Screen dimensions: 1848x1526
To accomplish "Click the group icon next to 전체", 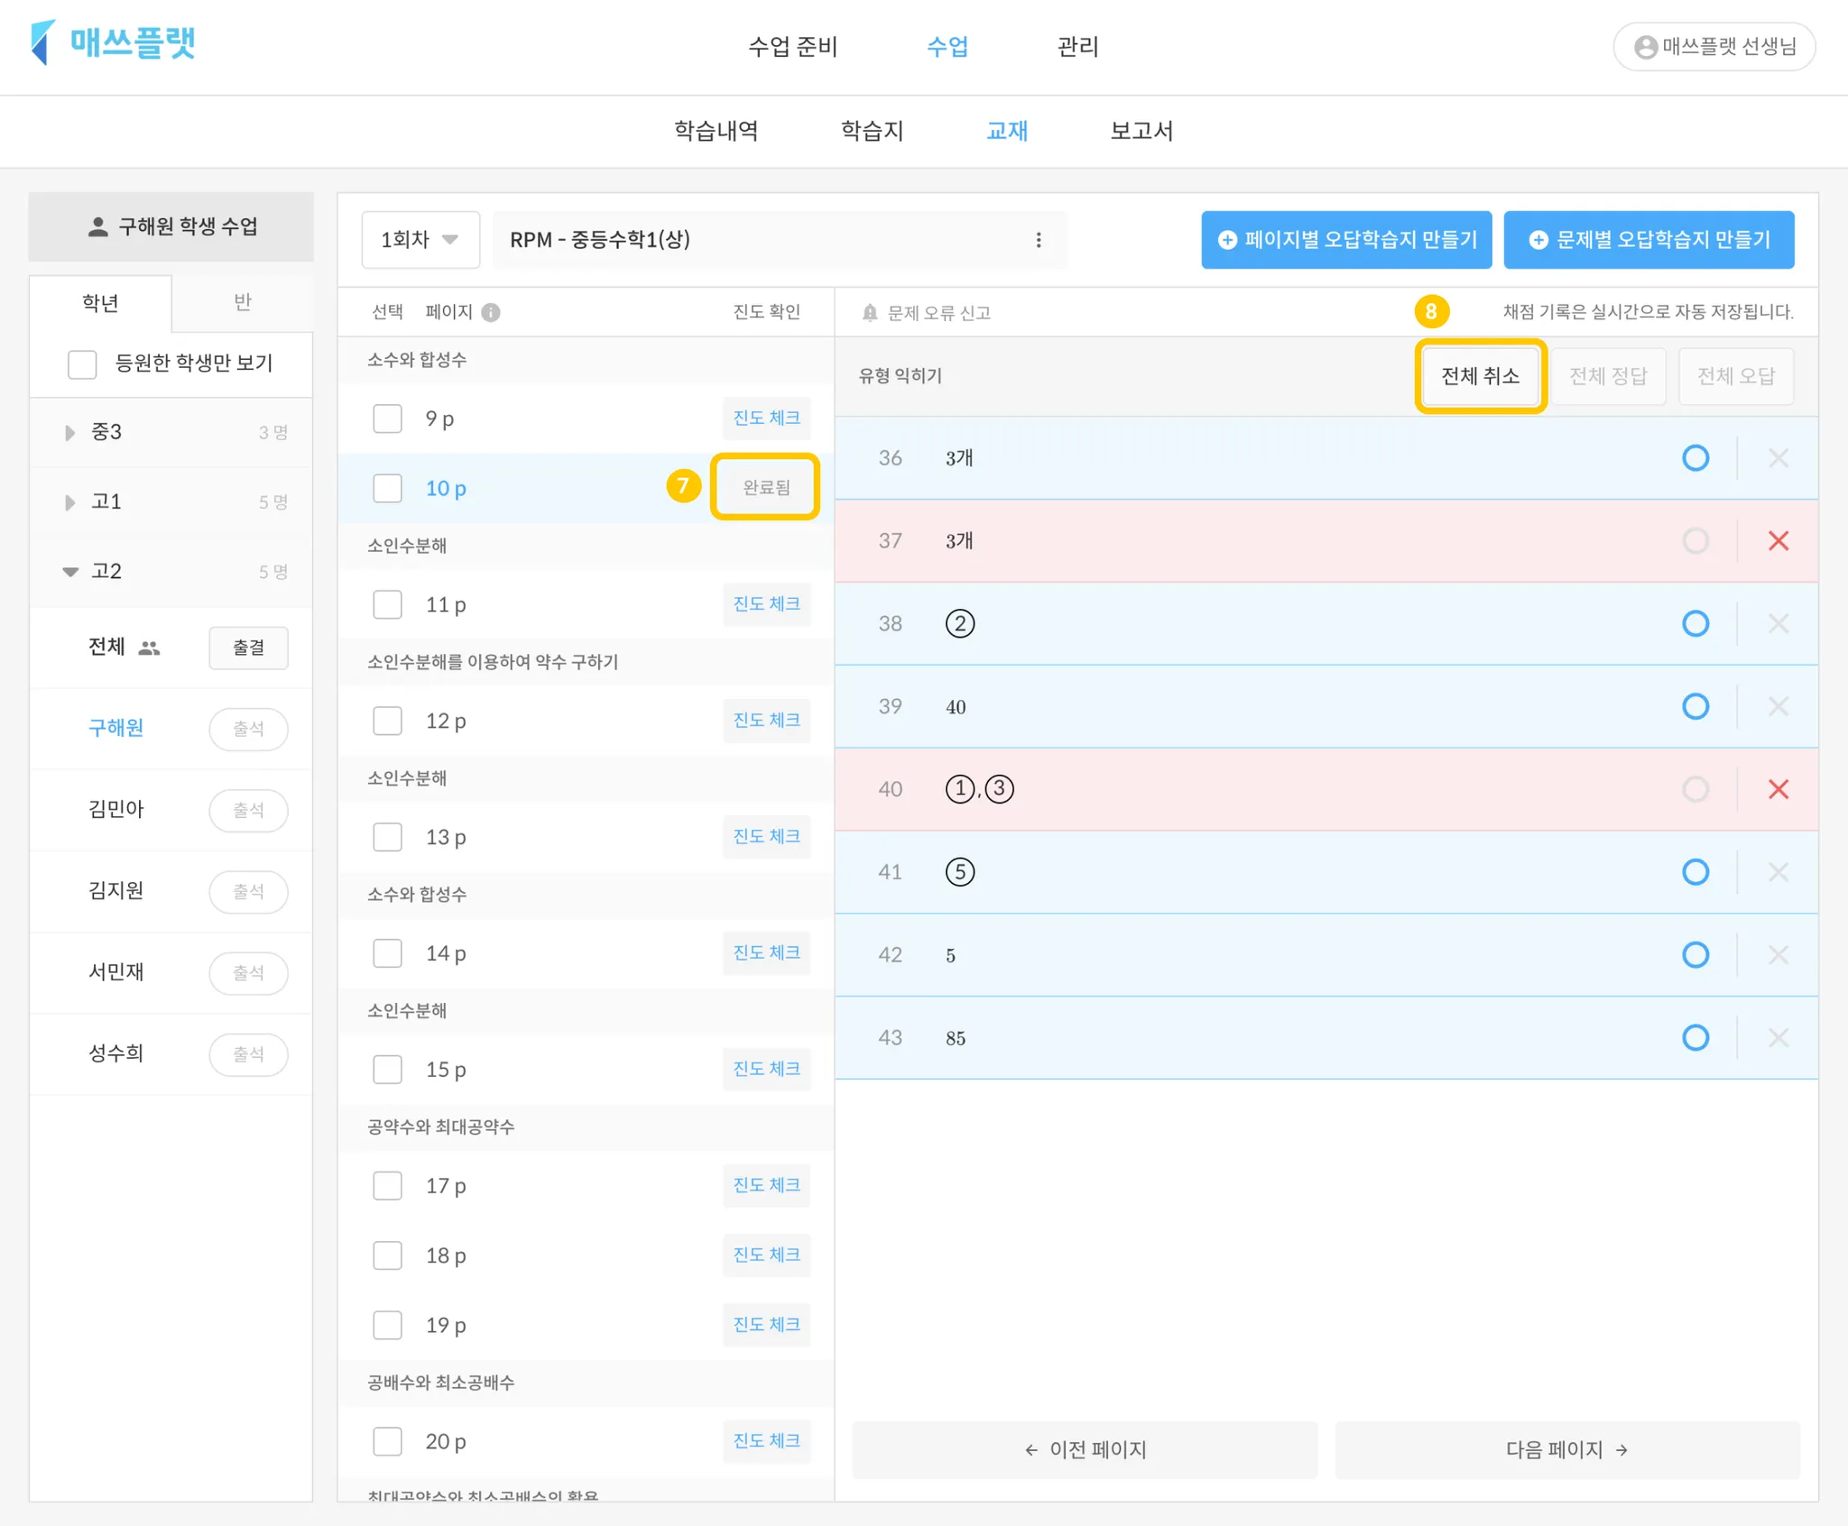I will [x=149, y=648].
